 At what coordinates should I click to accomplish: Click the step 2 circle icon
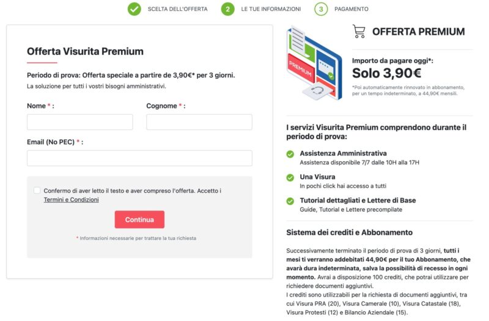pyautogui.click(x=227, y=9)
